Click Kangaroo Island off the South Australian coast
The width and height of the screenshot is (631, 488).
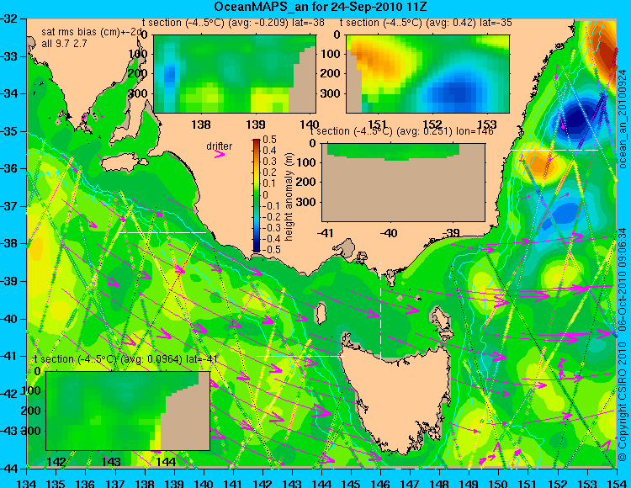pyautogui.click(x=120, y=164)
